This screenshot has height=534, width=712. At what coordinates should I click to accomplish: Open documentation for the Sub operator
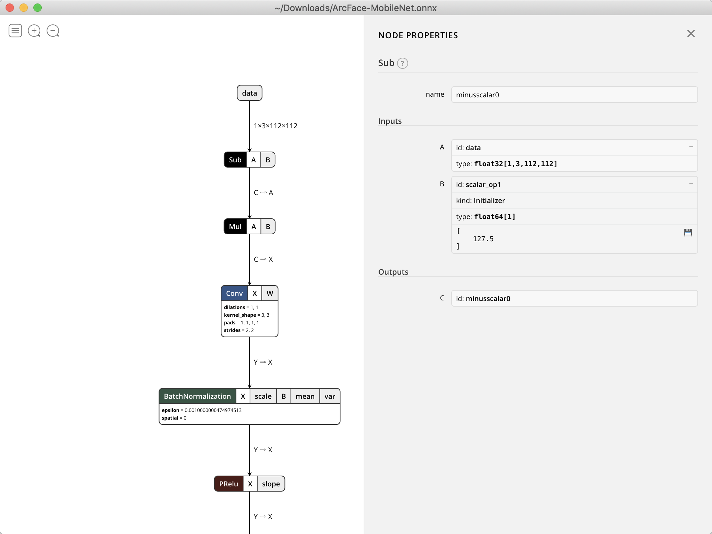coord(402,63)
